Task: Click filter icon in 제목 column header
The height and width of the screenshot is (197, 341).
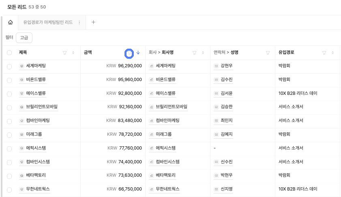Action: (64, 53)
